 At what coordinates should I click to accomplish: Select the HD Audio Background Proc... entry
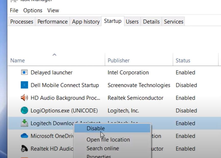(65, 98)
